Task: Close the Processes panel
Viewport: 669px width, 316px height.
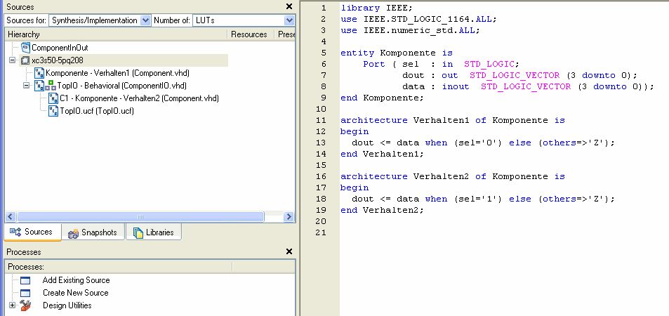Action: (x=289, y=251)
